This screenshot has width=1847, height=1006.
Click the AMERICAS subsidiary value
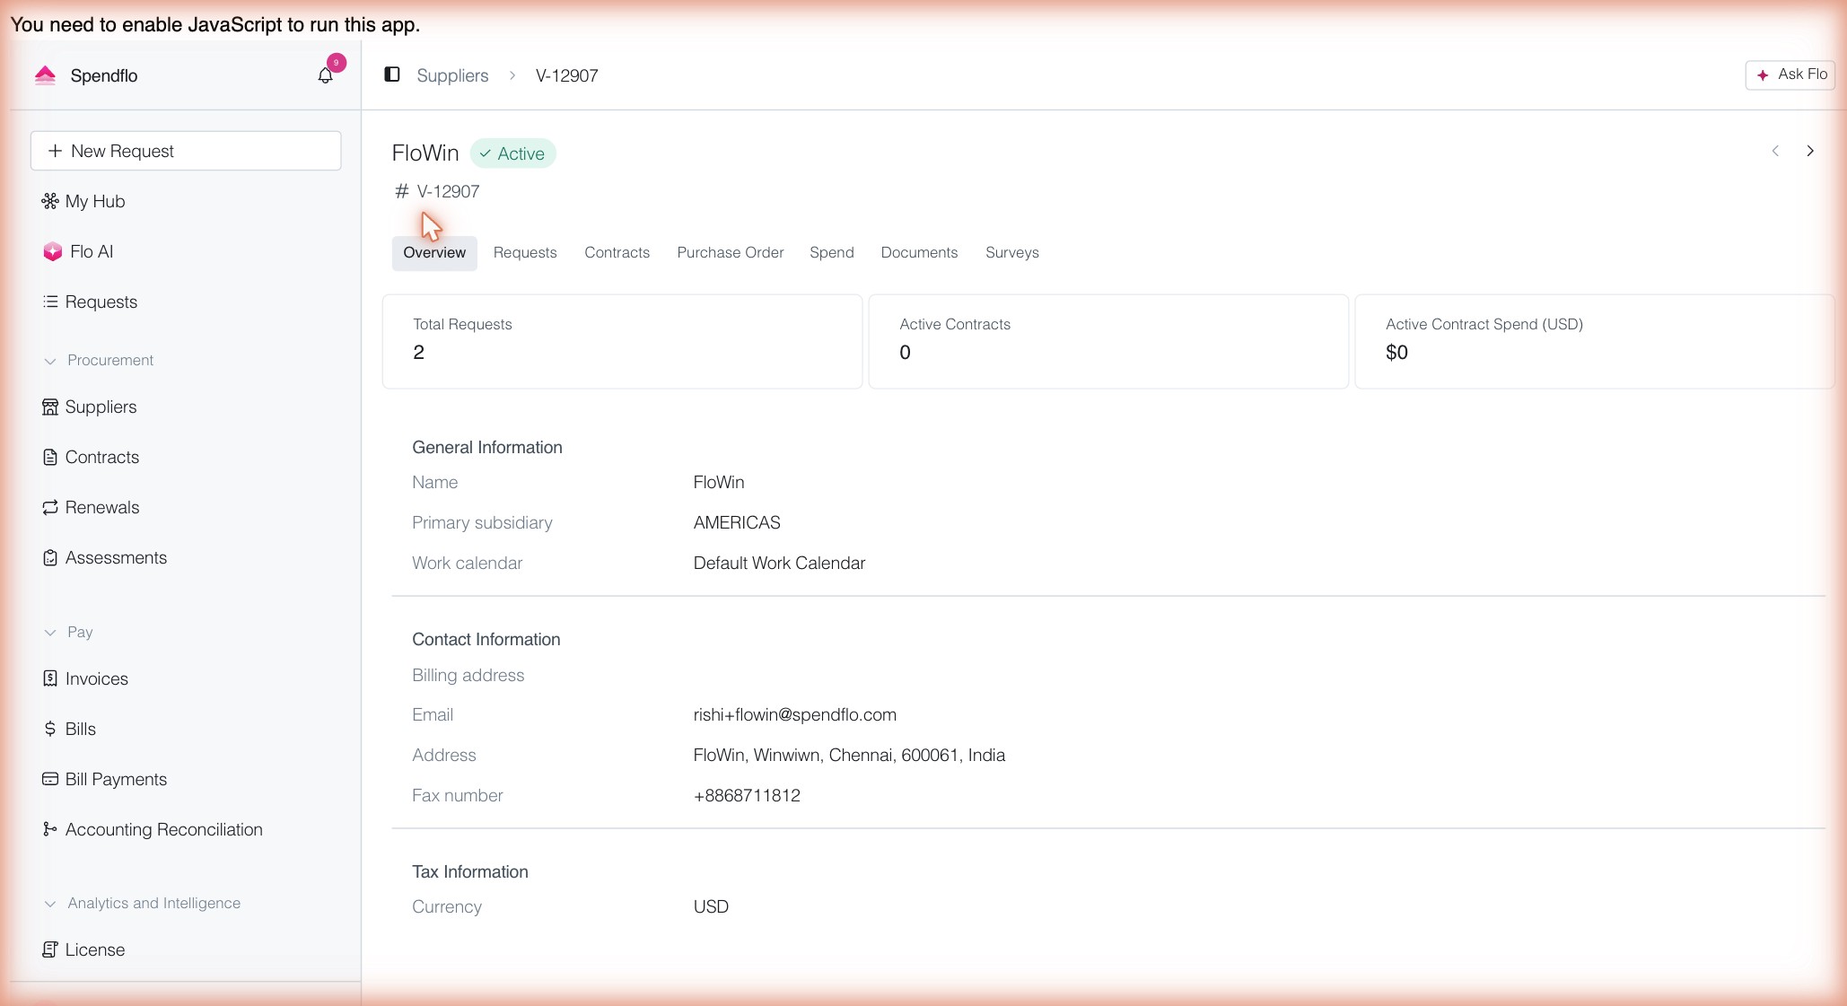(737, 522)
